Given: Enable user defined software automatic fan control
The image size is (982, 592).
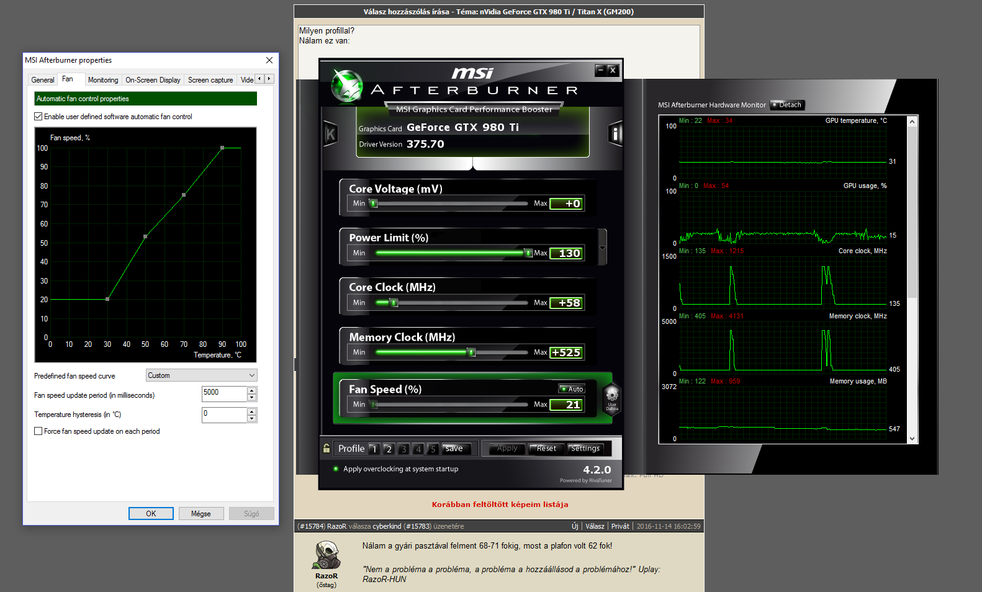Looking at the screenshot, I should click(x=38, y=117).
